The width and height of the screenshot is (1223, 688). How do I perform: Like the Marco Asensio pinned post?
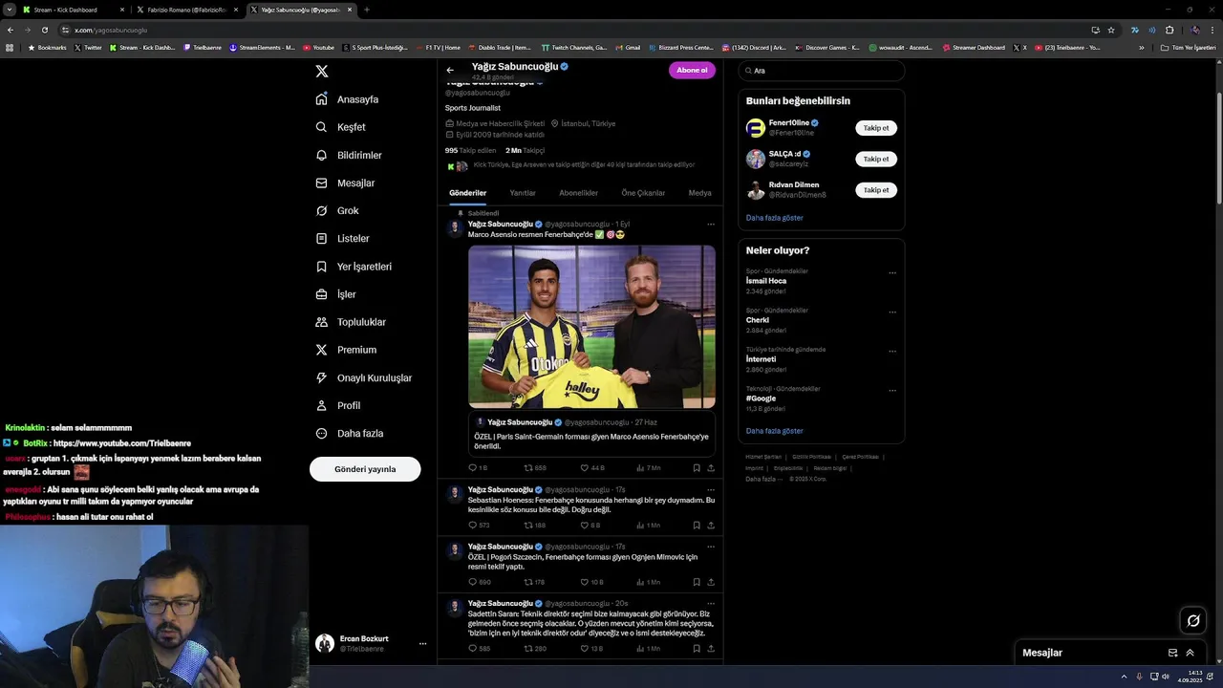point(592,468)
